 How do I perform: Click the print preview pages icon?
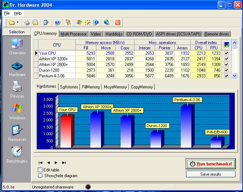tap(35, 22)
